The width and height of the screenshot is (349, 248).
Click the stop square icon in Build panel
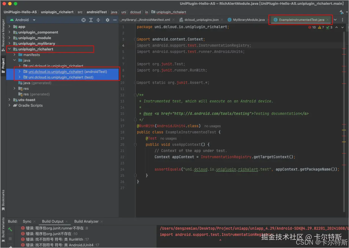tap(10, 239)
